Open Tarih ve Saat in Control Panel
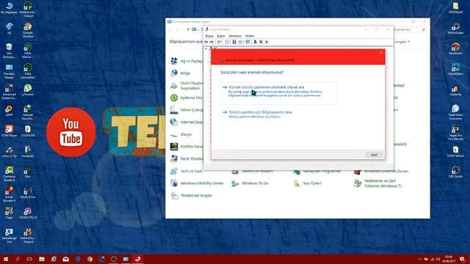Screen dimensions: 470x264 tap(186, 171)
